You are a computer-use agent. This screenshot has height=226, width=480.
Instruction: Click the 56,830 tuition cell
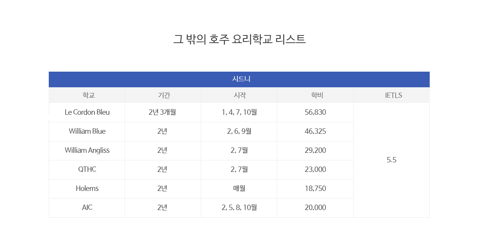point(315,112)
